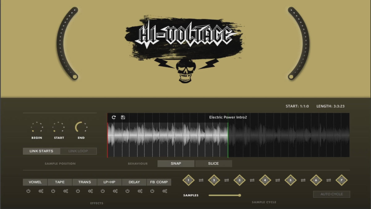Select sample slot diamond 1
This screenshot has height=209, width=371.
coord(188,180)
